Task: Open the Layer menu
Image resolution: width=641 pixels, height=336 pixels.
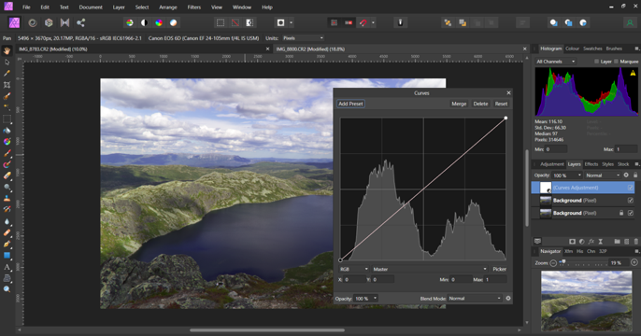Action: (x=119, y=7)
